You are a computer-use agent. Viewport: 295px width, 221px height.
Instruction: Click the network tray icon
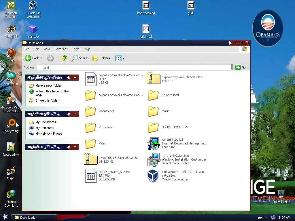(x=273, y=218)
